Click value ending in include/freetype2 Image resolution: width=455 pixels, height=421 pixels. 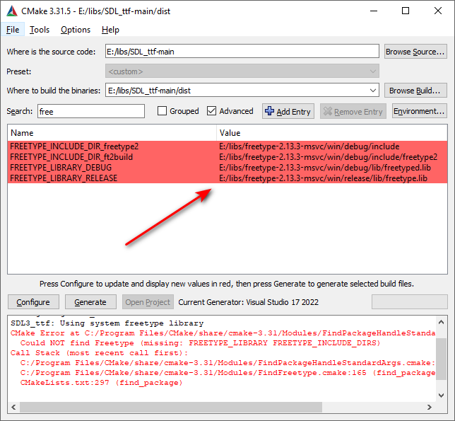[329, 157]
